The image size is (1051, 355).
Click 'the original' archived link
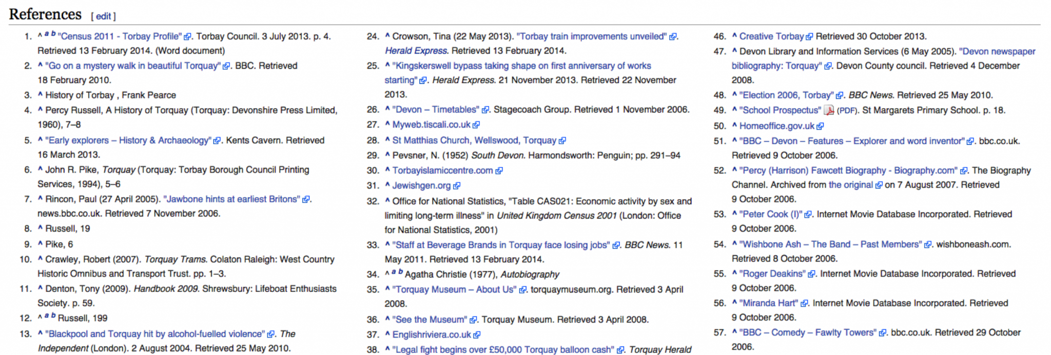850,185
